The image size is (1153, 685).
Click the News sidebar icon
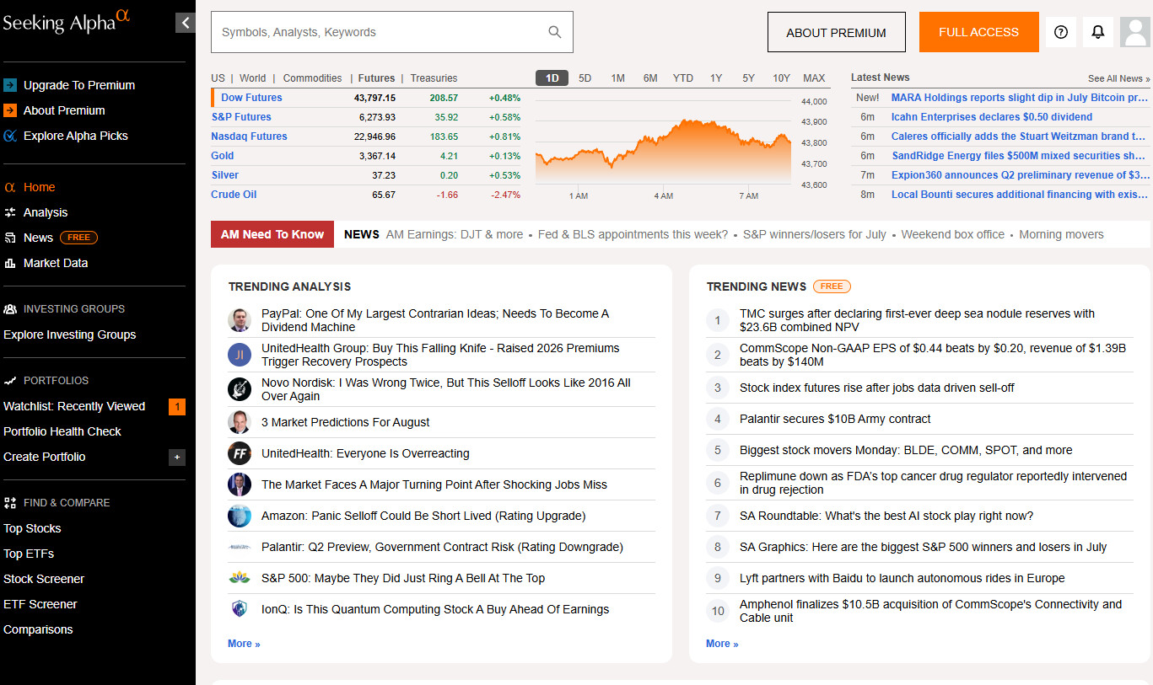pos(10,238)
